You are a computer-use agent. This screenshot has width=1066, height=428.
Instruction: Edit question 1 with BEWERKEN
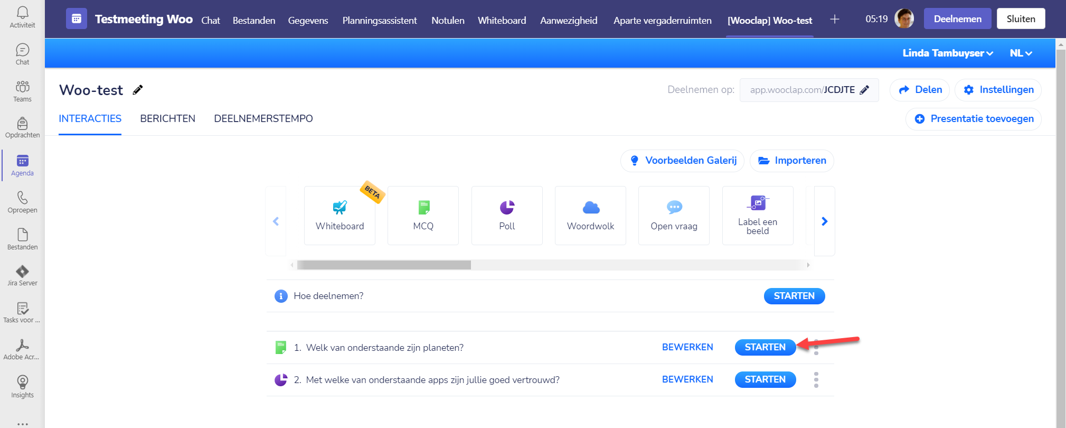[687, 347]
